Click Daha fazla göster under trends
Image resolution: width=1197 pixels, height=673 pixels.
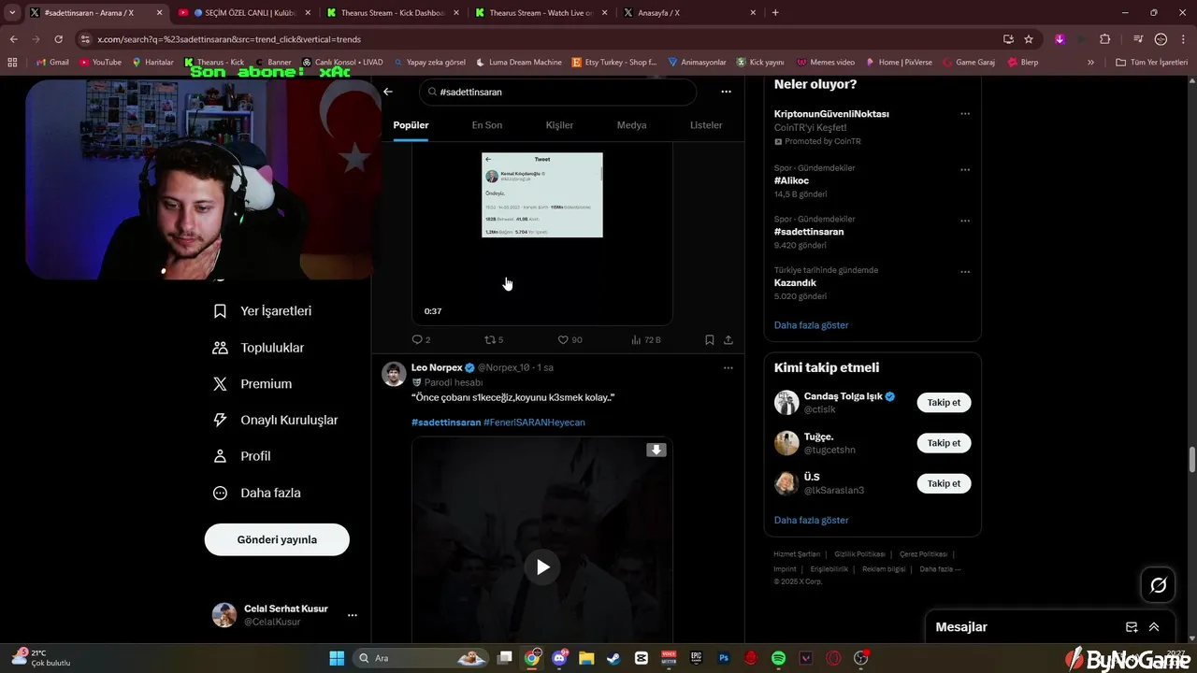[811, 325]
